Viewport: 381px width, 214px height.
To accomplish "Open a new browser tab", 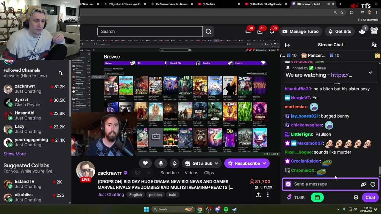I will coord(340,4).
